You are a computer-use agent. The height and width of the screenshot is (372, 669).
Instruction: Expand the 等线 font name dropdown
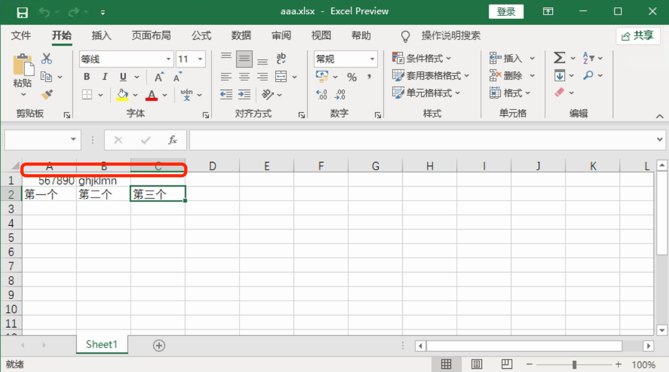(169, 59)
